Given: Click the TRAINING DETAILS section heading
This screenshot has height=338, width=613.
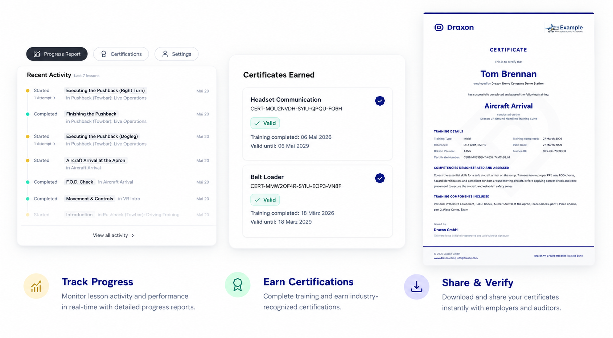Looking at the screenshot, I should click(448, 131).
